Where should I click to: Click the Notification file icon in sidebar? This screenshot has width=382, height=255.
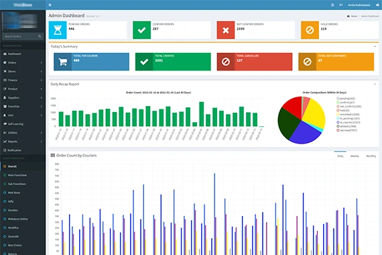[x=5, y=150]
